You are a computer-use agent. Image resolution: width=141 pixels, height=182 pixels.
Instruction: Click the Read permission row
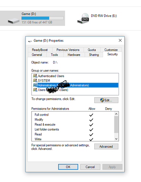point(73,134)
